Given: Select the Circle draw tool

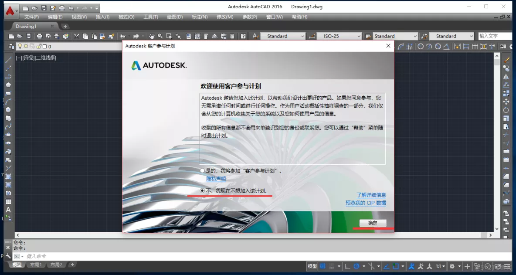Looking at the screenshot, I should click(x=8, y=109).
